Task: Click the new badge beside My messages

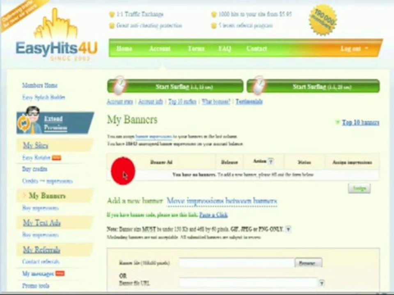Action: point(60,273)
